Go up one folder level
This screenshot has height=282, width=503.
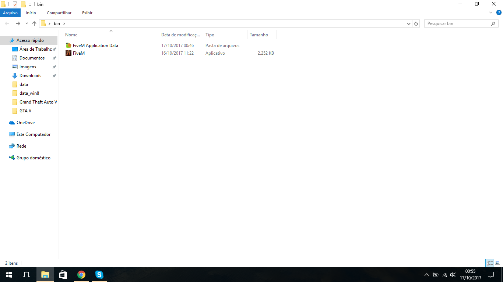(x=34, y=23)
